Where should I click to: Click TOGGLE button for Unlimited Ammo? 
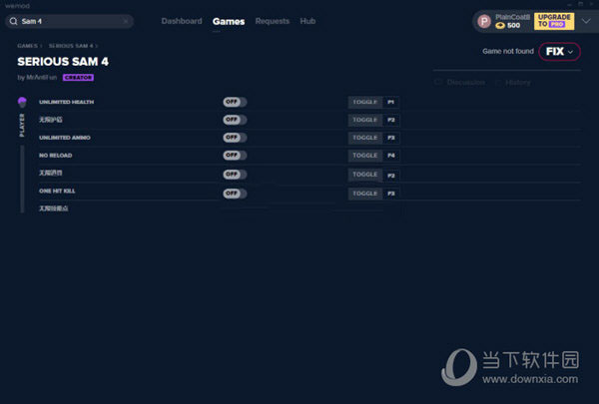tap(364, 138)
